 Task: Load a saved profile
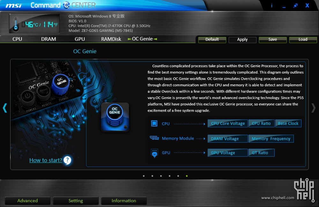click(303, 39)
